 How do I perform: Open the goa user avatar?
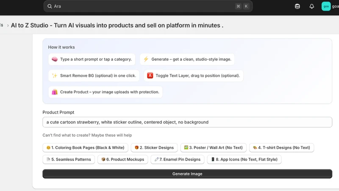tap(326, 6)
